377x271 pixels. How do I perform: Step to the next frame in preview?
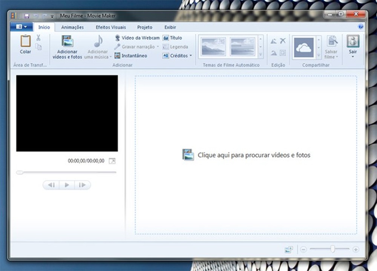82,185
